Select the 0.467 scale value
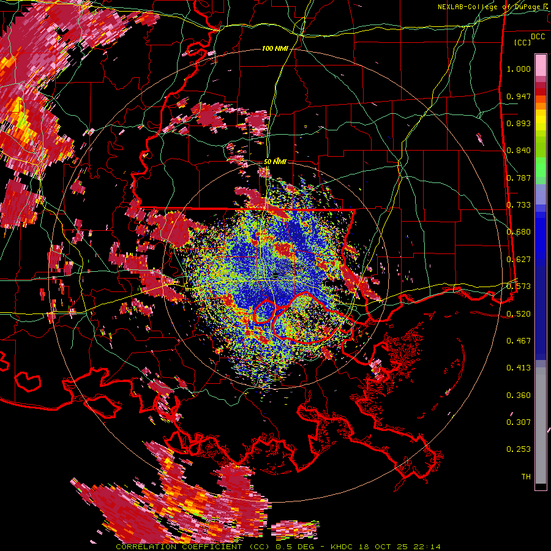 click(519, 340)
